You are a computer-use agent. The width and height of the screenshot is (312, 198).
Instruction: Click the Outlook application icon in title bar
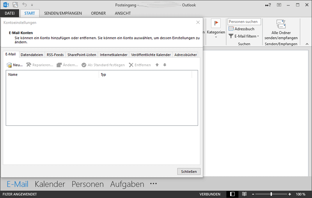[5, 5]
